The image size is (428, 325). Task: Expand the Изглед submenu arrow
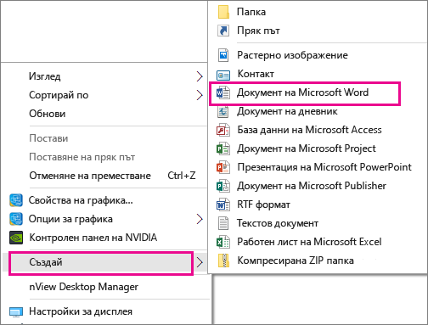point(200,76)
